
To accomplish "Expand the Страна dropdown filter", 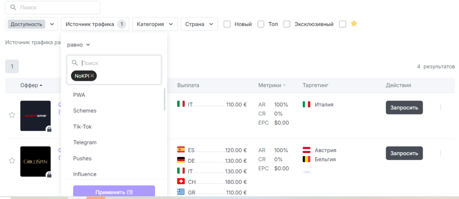I will 199,24.
